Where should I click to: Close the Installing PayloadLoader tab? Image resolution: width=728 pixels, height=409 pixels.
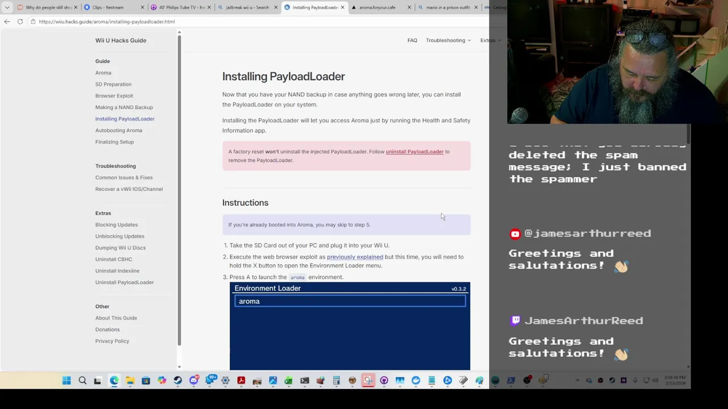coord(342,7)
